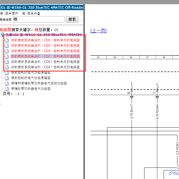Click the GL 级-W166-GL 350 BlueTEC title bar

tap(42, 7)
